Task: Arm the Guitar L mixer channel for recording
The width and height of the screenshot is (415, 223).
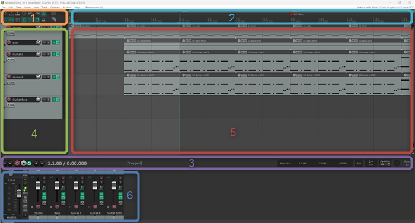Action: [76, 207]
